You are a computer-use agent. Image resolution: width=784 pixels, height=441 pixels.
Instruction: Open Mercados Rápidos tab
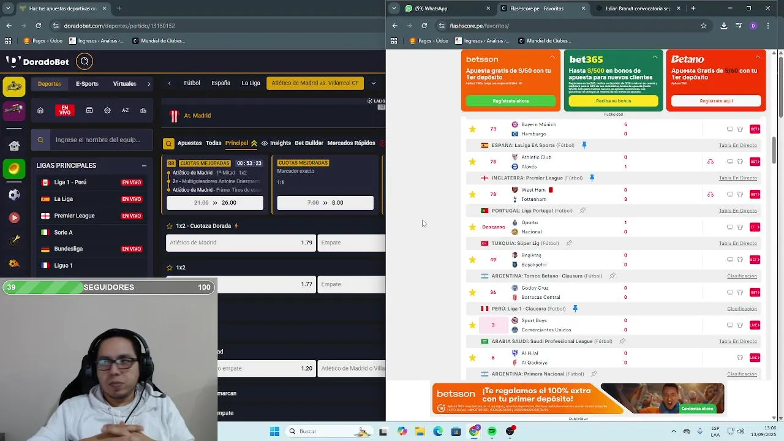[351, 143]
